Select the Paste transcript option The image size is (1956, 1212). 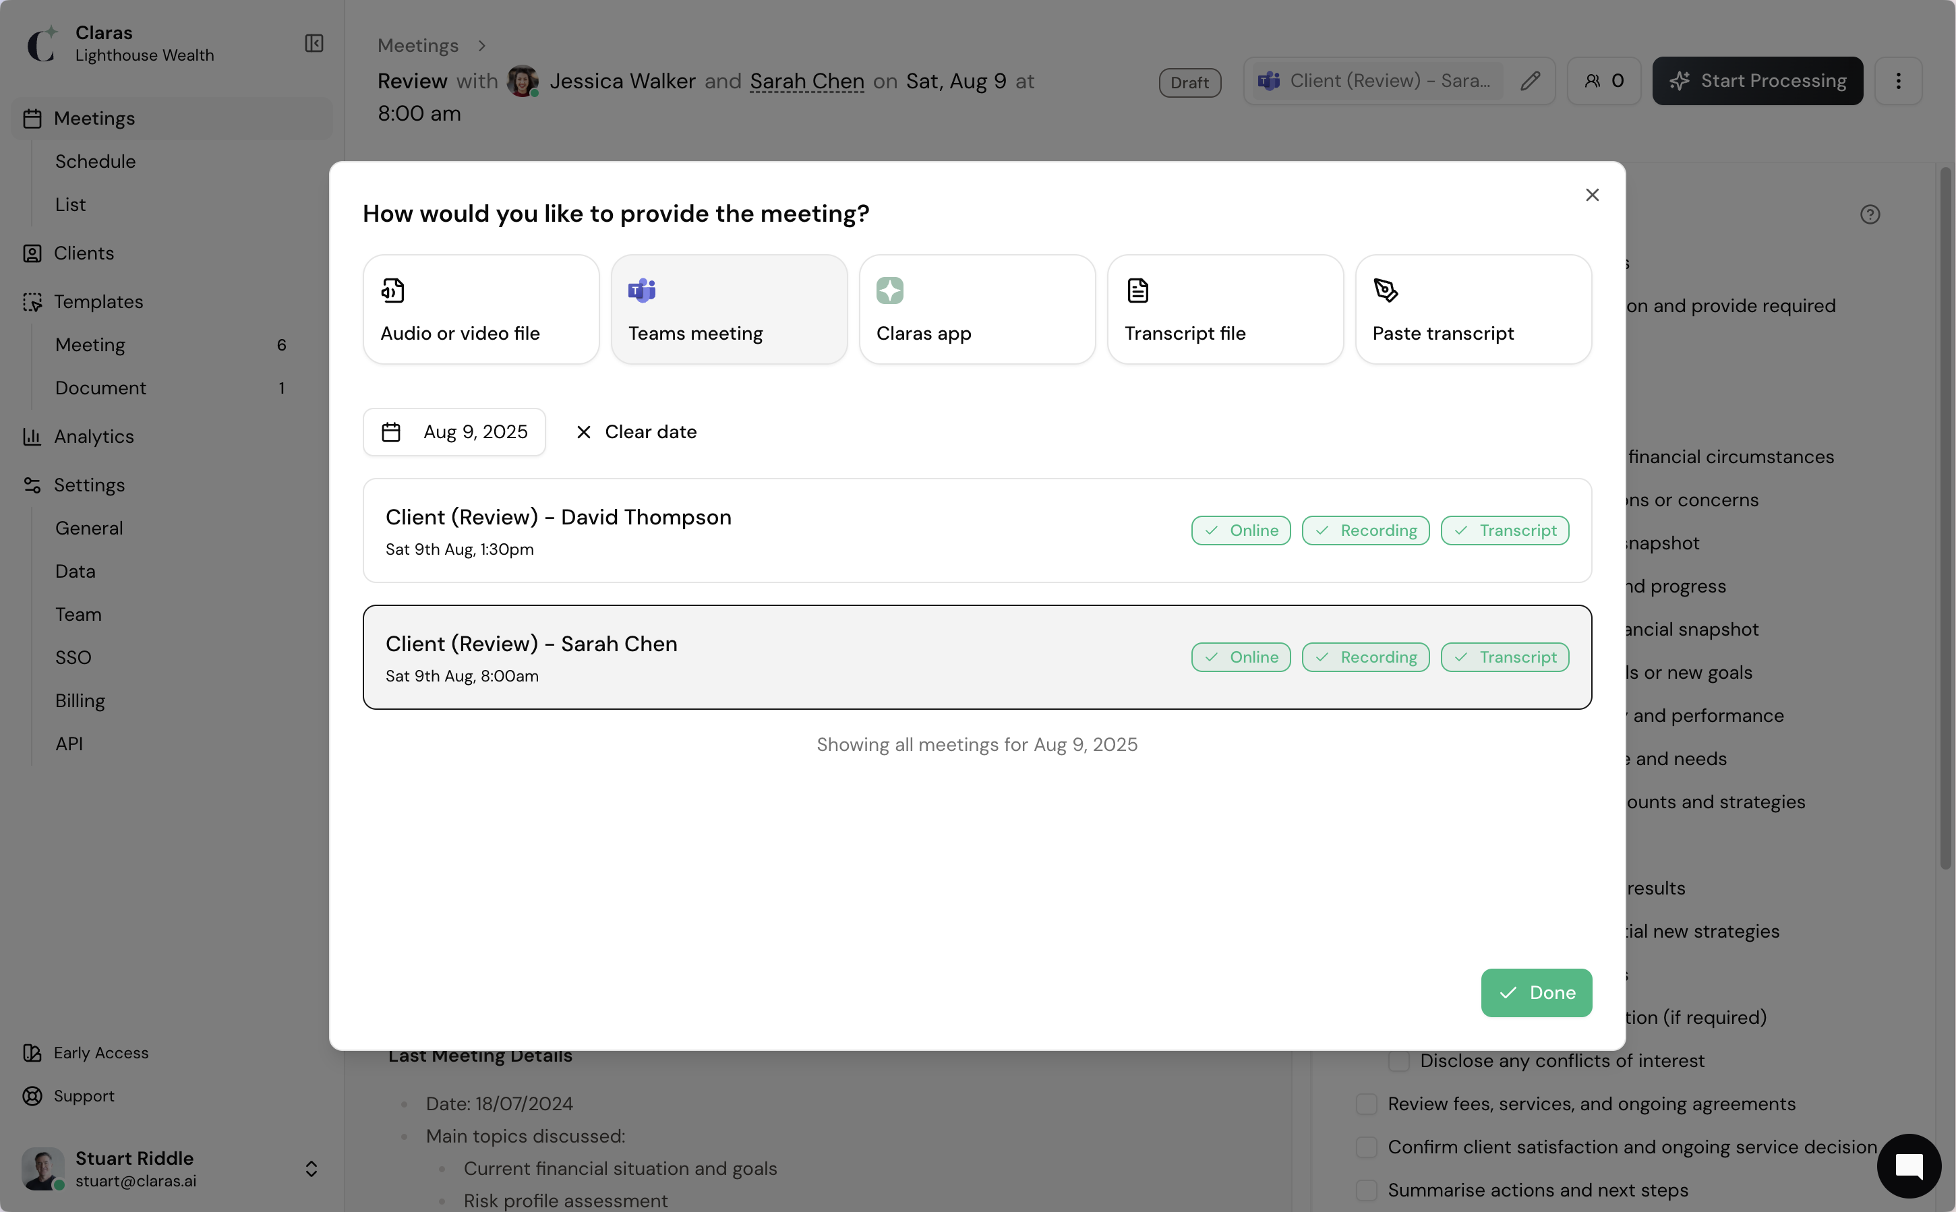[1473, 309]
